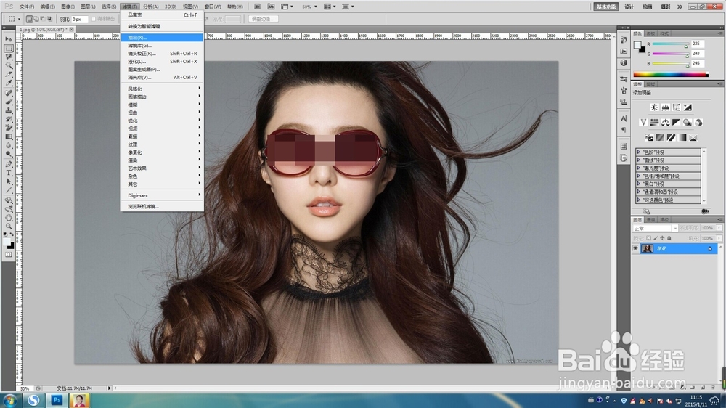
Task: Open Photoshop from the Windows taskbar
Action: pos(57,400)
